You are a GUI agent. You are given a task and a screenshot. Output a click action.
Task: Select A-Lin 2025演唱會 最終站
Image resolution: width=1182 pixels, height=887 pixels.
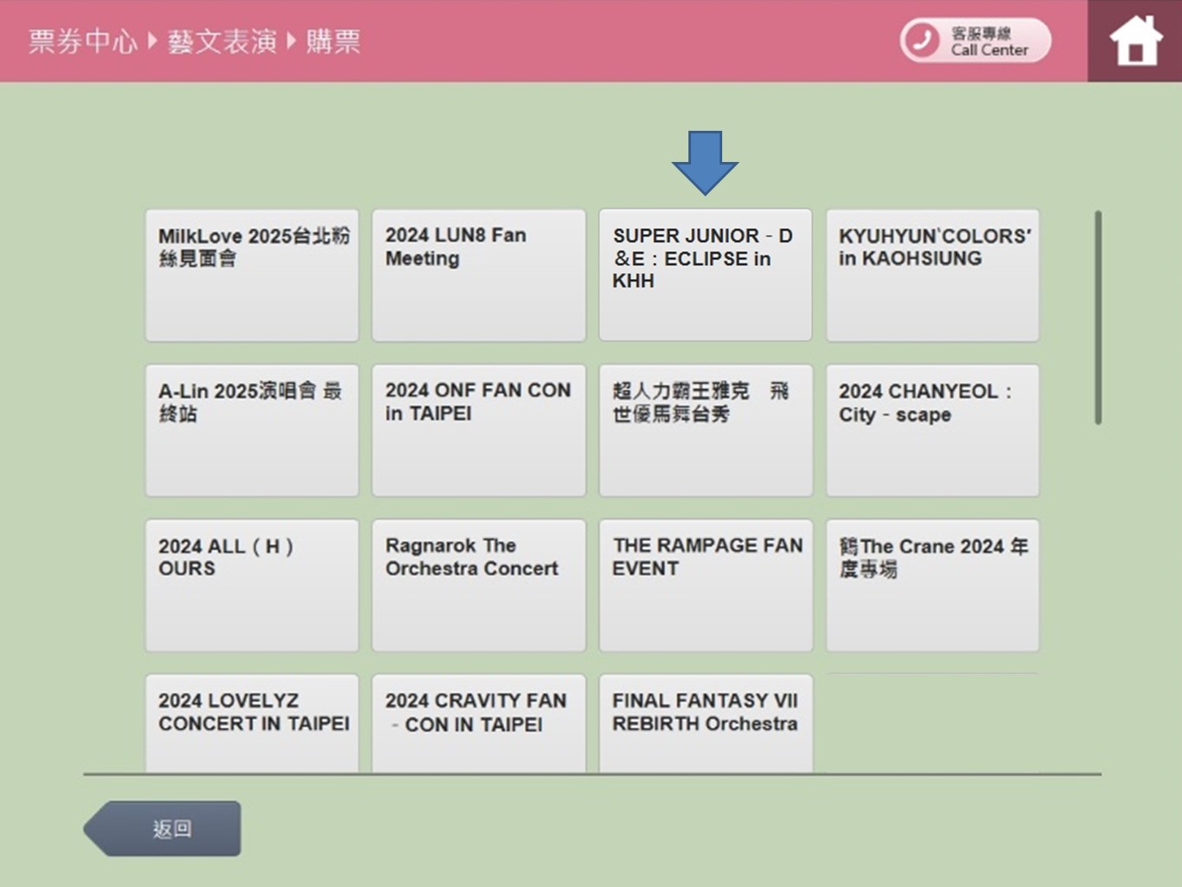tap(252, 431)
